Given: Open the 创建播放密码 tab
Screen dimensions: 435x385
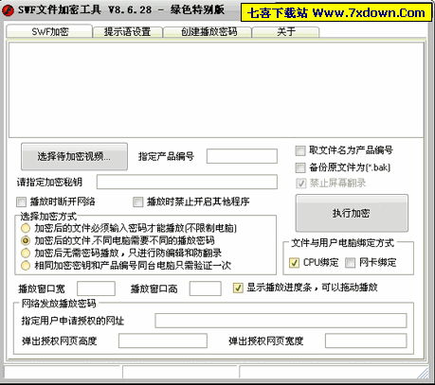Looking at the screenshot, I should [208, 32].
